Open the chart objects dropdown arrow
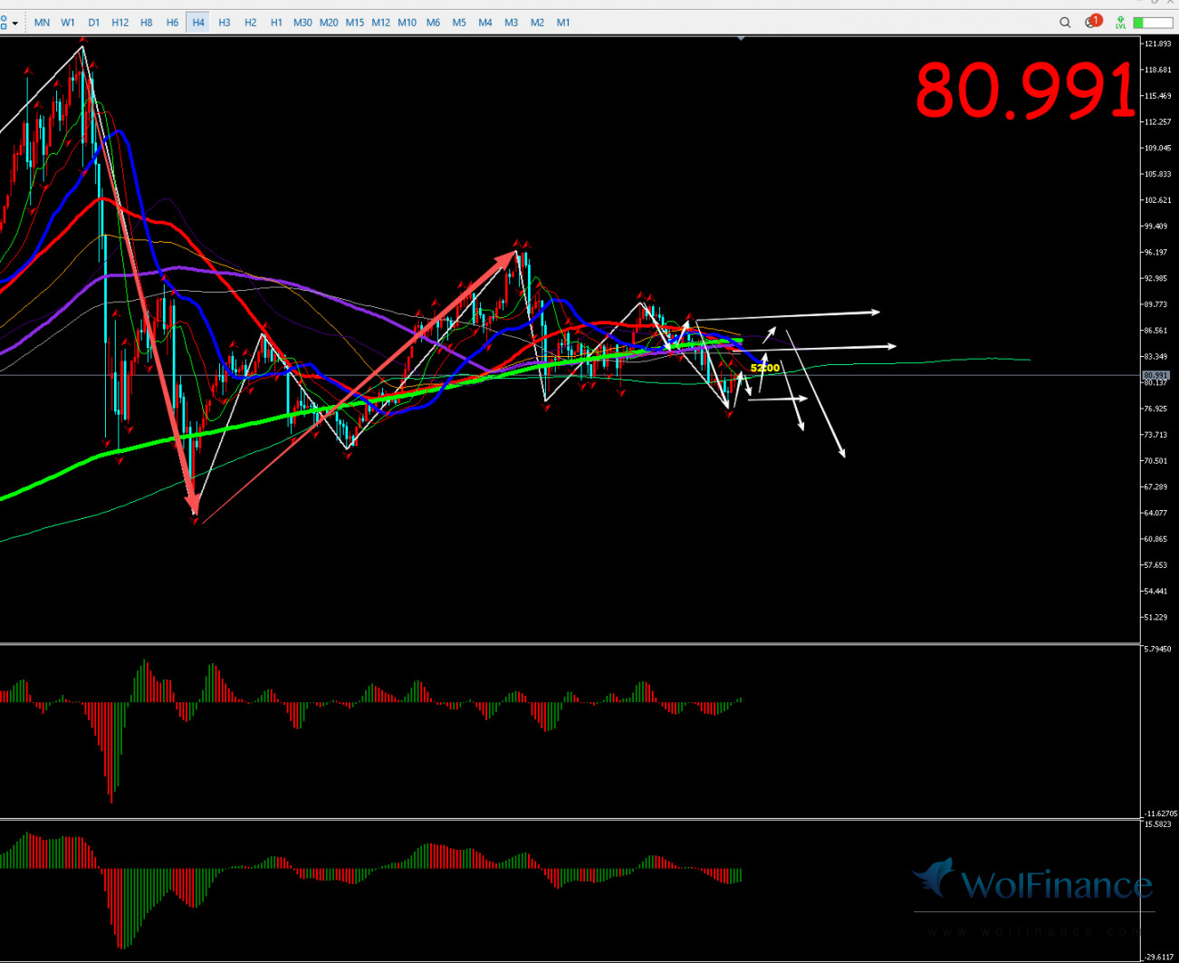 [15, 24]
